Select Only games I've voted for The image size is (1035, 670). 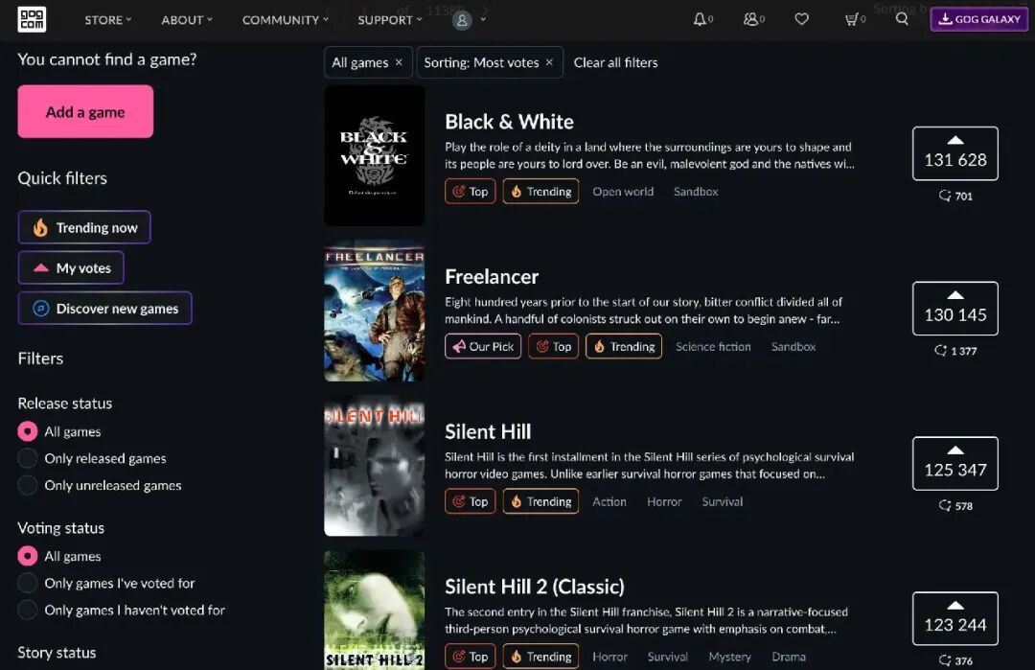click(27, 583)
